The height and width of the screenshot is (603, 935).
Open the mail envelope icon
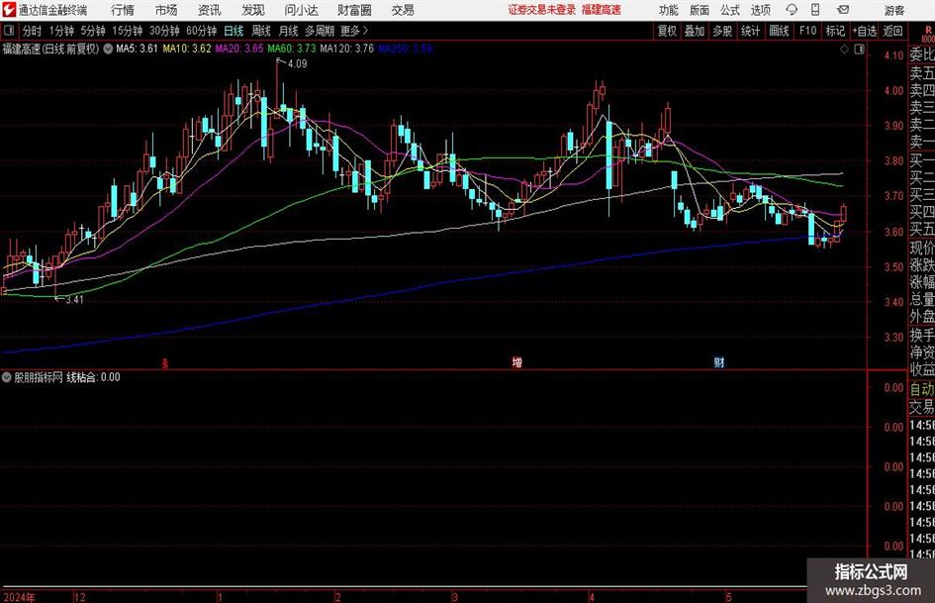click(x=843, y=10)
